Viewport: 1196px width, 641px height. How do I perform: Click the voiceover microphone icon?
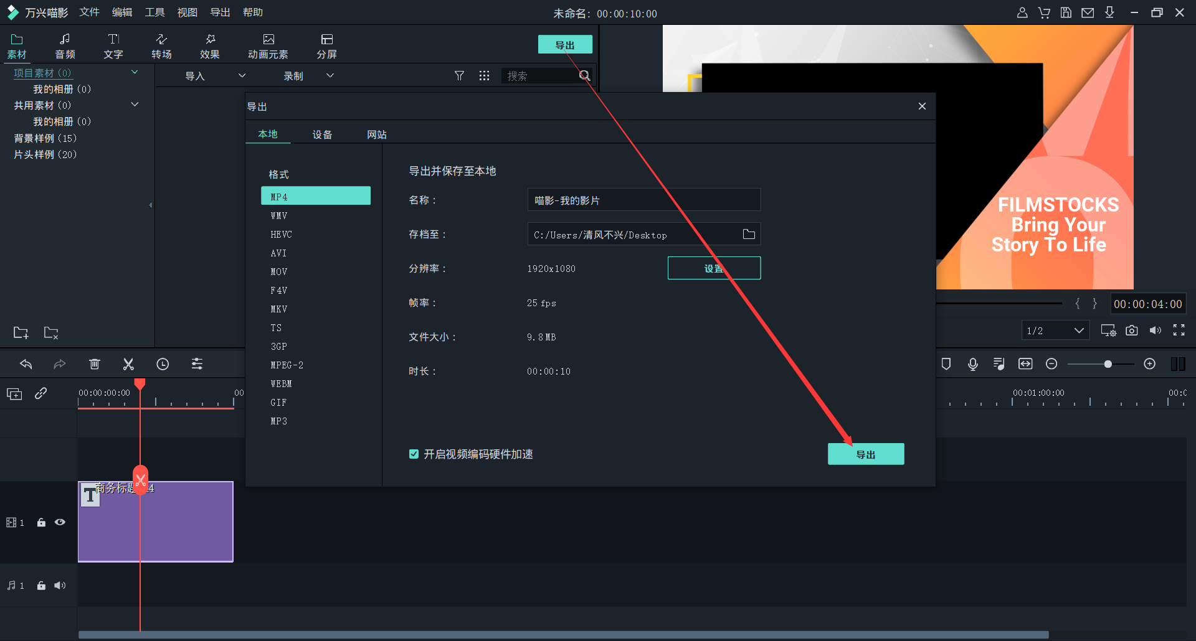(x=972, y=364)
